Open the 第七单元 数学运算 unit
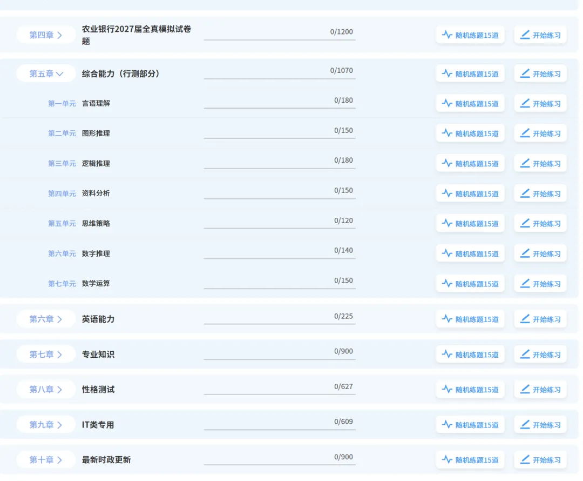Viewport: 583px width, 481px height. (79, 284)
